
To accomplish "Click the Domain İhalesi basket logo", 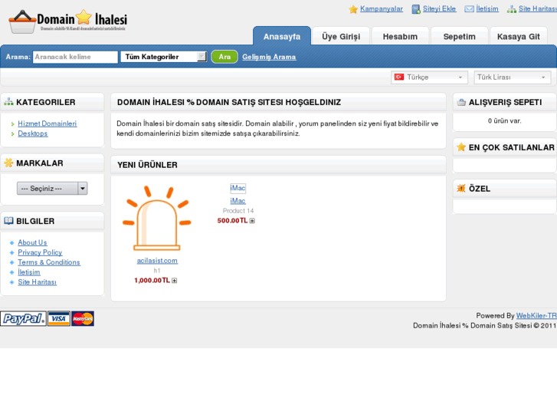I will coord(67,21).
